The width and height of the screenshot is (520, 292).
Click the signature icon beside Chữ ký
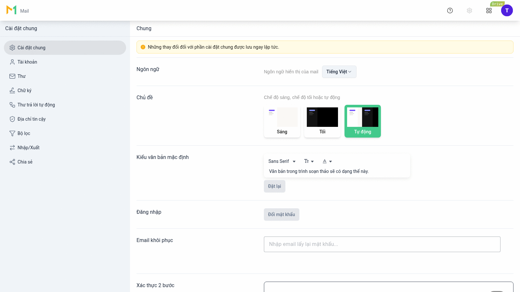(x=12, y=91)
